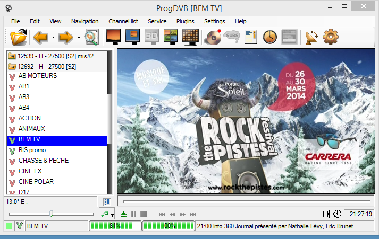Click the volume slider handle
Image resolution: width=379 pixels, height=239 pixels.
point(51,214)
